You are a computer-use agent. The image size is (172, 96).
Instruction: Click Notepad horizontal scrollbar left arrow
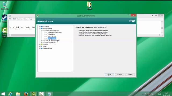[10, 35]
